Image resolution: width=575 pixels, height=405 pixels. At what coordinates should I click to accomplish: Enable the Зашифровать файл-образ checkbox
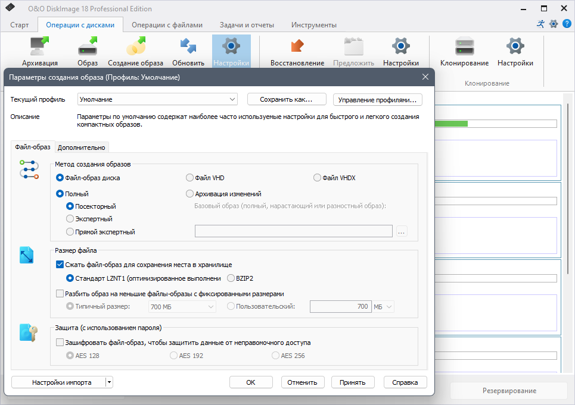pos(60,343)
